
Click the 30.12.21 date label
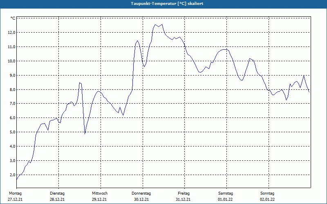141,200
